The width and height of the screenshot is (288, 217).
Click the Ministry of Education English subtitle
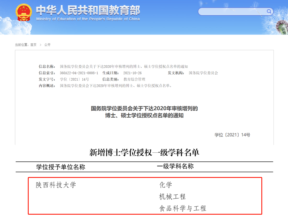(88, 19)
